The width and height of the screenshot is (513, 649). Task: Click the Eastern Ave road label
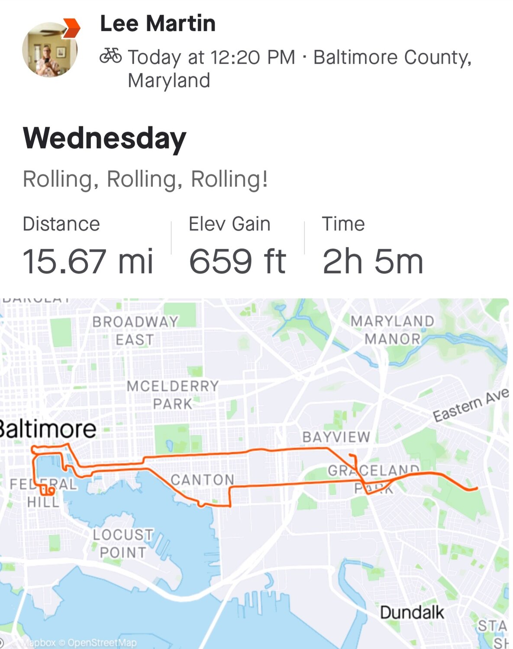point(471,405)
